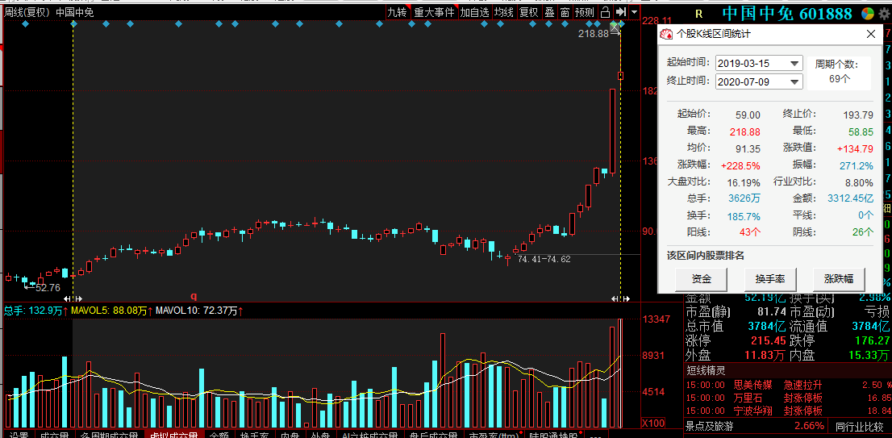The height and width of the screenshot is (438, 892).
Task: Click the range end handle arrows below the chart
Action: click(x=620, y=298)
